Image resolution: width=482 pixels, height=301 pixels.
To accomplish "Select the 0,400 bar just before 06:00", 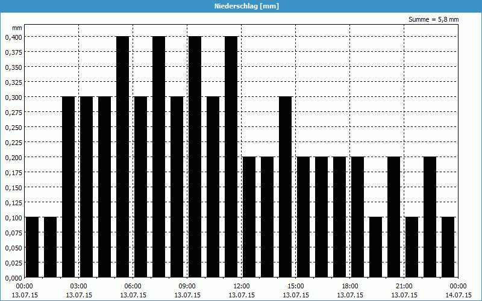I will click(122, 157).
